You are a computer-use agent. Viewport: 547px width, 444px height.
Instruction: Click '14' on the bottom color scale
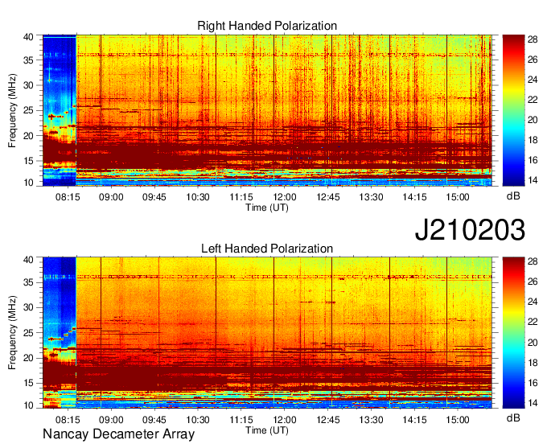pyautogui.click(x=533, y=403)
